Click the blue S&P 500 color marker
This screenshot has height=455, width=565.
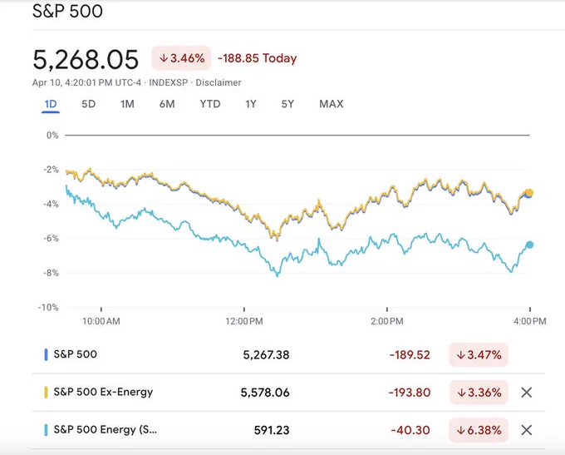coord(46,354)
